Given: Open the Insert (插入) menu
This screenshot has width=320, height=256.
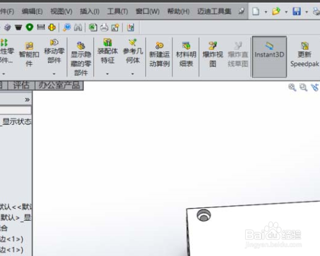Looking at the screenshot, I should tap(90, 12).
